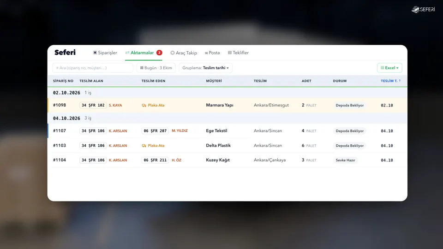Select order number #1103
The width and height of the screenshot is (443, 249).
pos(60,146)
